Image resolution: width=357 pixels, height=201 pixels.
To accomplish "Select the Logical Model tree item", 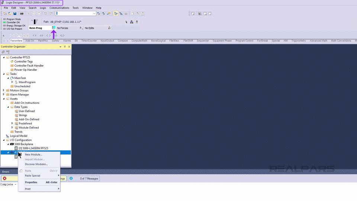I will click(x=19, y=136).
